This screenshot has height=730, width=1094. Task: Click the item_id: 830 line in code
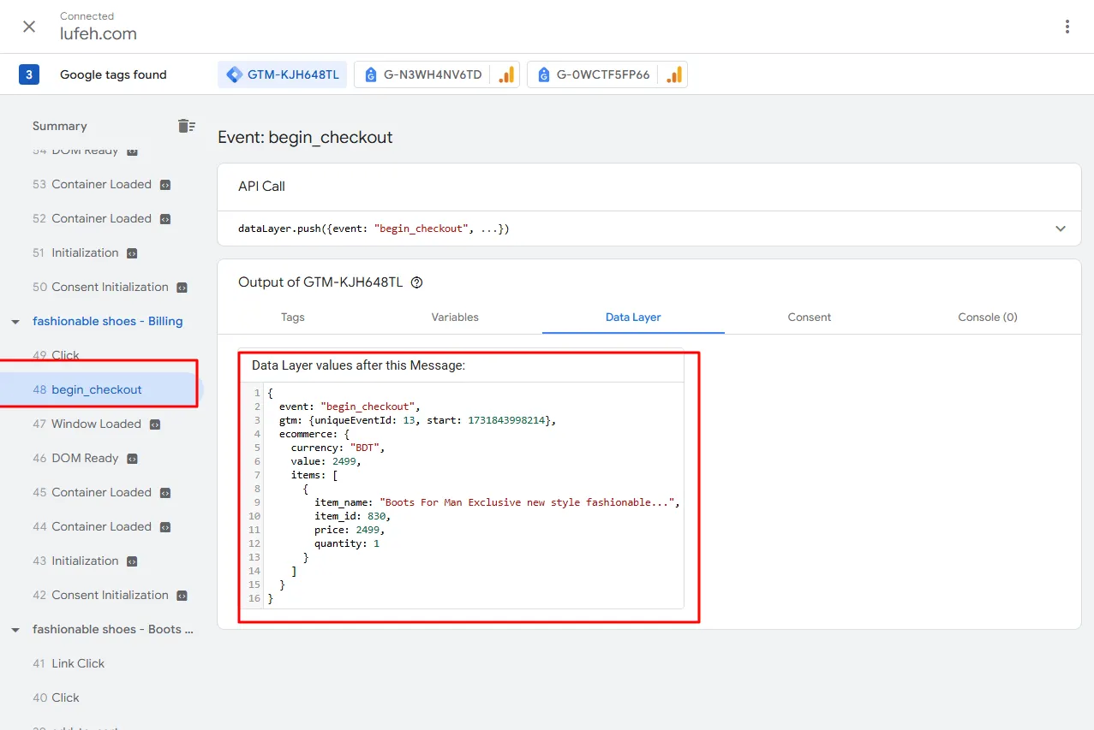[352, 516]
